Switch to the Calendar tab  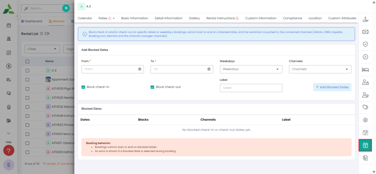click(85, 18)
